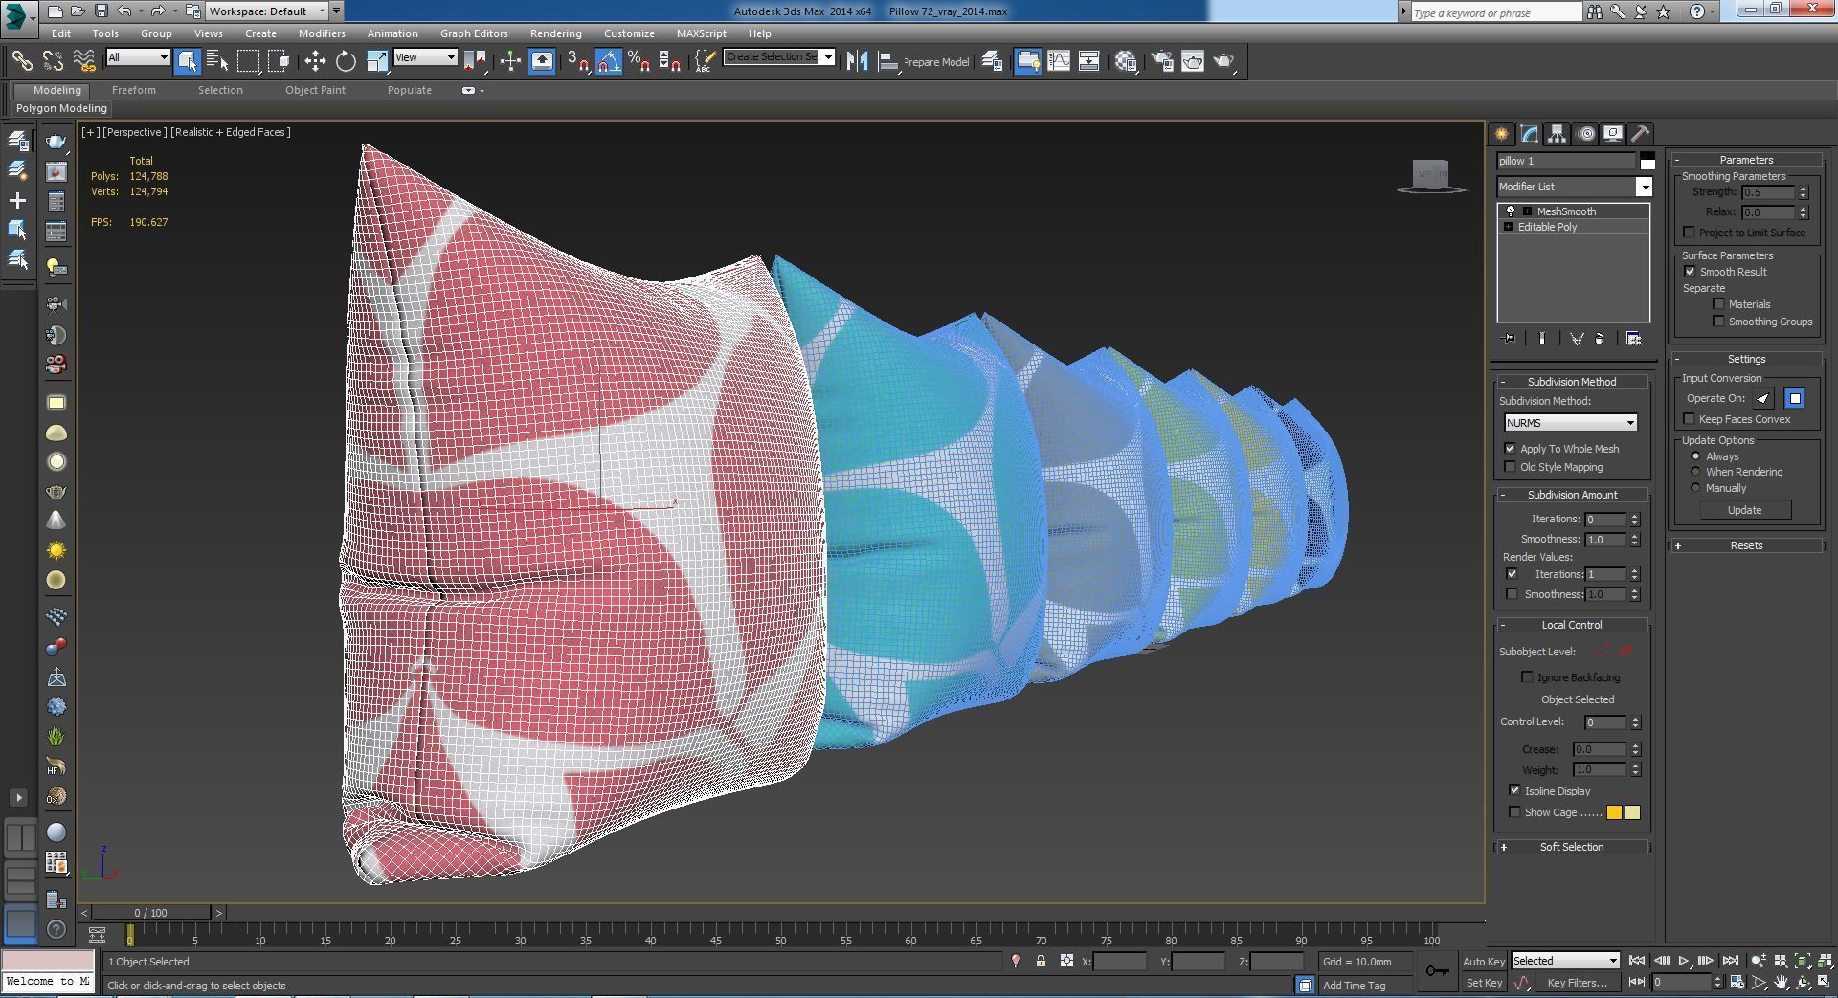This screenshot has width=1838, height=998.
Task: Open Render Setup icon
Action: click(1161, 61)
